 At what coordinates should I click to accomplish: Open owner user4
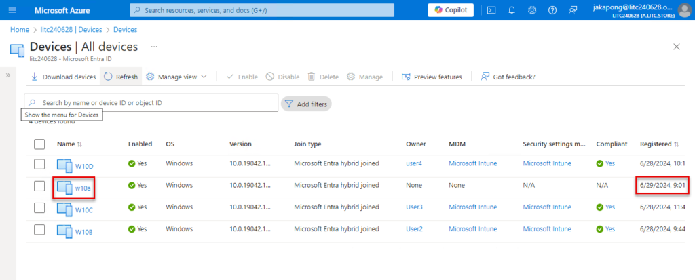[414, 163]
